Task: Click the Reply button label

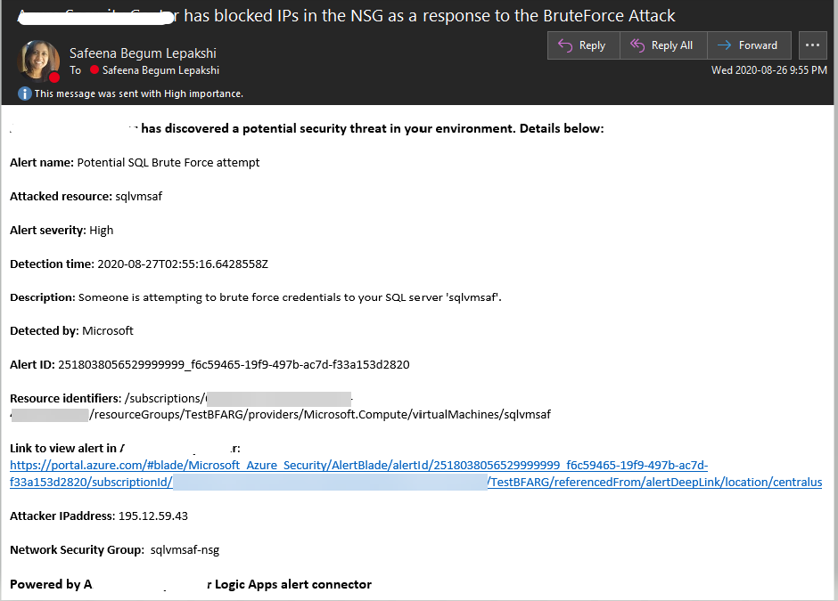Action: [x=592, y=45]
